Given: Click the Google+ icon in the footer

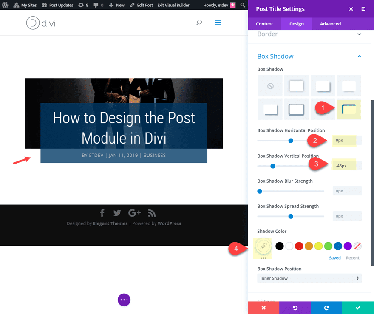Looking at the screenshot, I should tap(134, 213).
